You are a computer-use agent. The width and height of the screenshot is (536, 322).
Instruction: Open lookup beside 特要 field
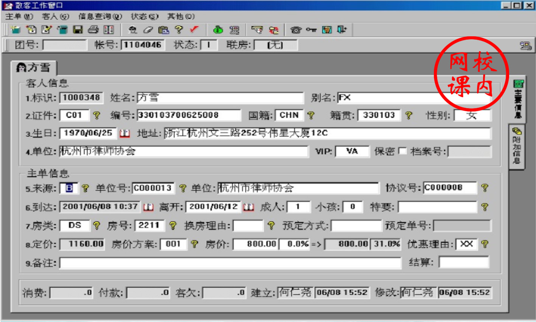click(485, 207)
